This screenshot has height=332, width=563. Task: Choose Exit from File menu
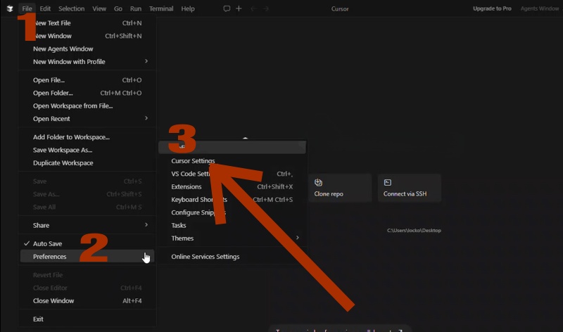coord(87,319)
